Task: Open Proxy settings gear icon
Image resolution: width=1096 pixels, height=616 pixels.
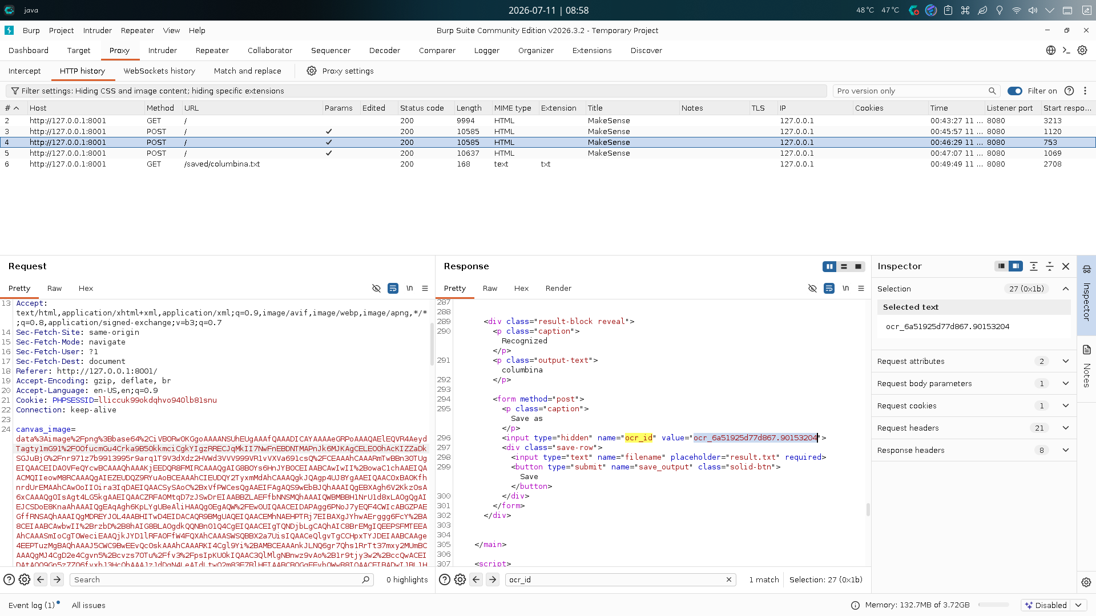Action: 312,71
